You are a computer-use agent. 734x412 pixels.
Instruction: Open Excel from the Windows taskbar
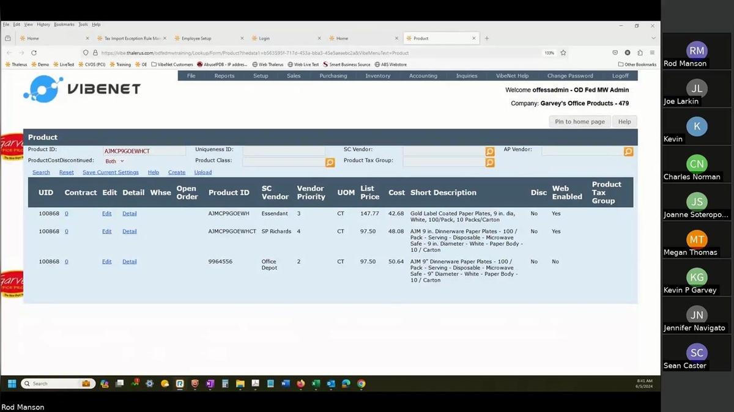tap(316, 384)
